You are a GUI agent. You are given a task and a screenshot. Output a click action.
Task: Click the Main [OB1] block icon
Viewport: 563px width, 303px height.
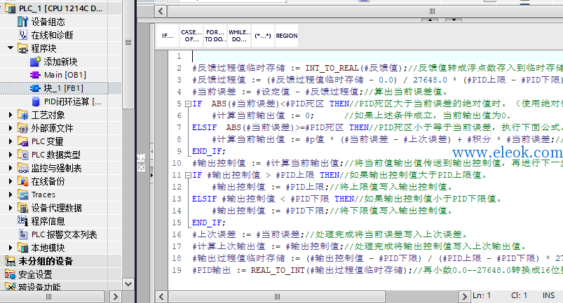(35, 75)
